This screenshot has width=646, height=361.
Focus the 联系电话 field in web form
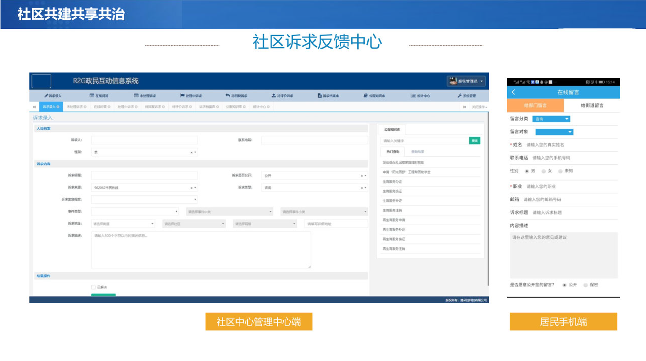tap(315, 140)
